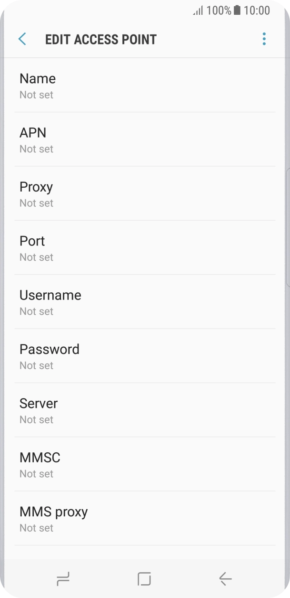Tap the 100% battery percentage text
Image resolution: width=290 pixels, height=598 pixels.
coord(219,11)
